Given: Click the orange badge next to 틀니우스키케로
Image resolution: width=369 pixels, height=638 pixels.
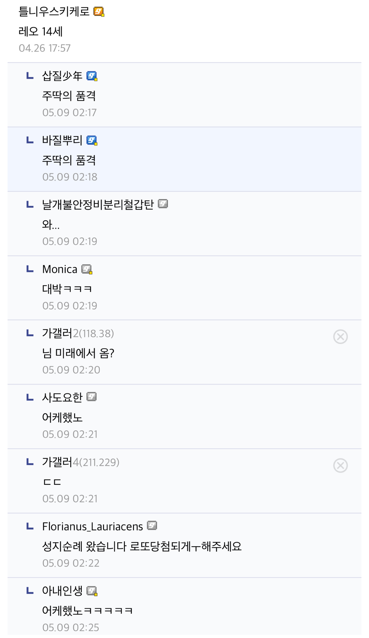Looking at the screenshot, I should click(99, 12).
